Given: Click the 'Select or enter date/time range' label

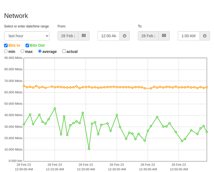Looking at the screenshot, I should (27, 26).
